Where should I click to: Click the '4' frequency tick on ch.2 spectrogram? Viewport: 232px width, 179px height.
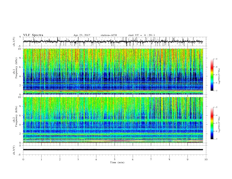(21, 125)
